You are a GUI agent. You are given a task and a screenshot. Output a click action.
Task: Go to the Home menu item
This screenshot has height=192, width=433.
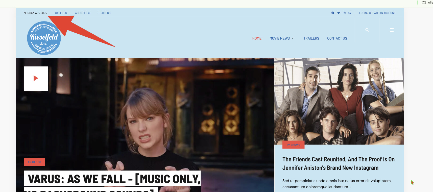tap(257, 38)
